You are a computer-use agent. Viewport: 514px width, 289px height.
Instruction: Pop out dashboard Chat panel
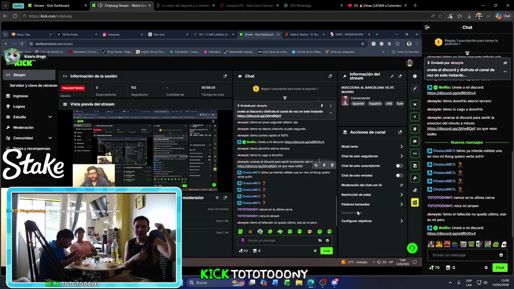330,76
